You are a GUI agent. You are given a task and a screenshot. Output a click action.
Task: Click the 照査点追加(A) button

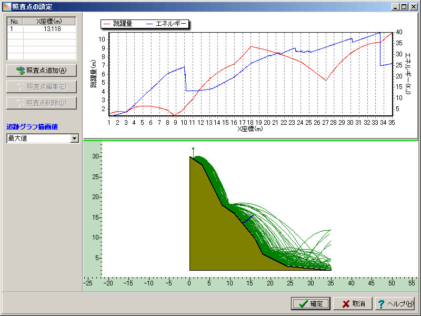[x=42, y=71]
